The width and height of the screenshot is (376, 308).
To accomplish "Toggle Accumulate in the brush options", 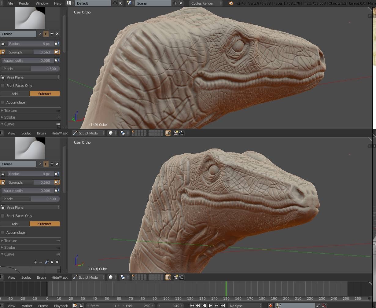I will [3, 102].
